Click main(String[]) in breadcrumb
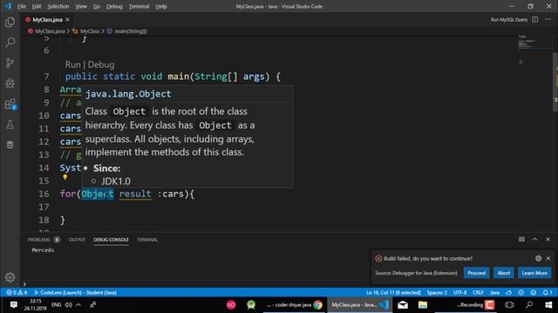Image resolution: width=558 pixels, height=313 pixels. click(x=131, y=31)
